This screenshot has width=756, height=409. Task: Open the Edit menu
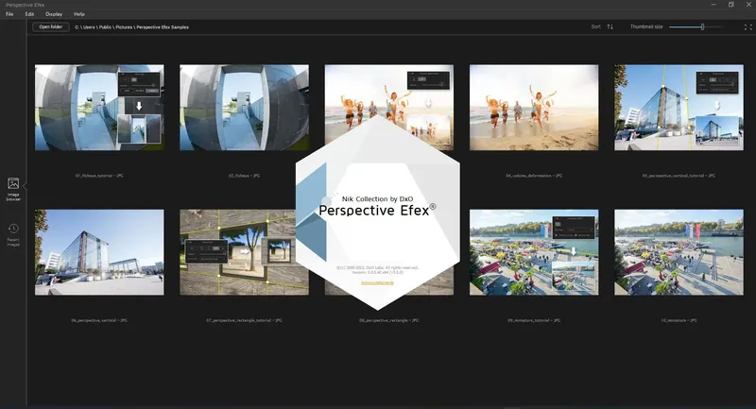pyautogui.click(x=29, y=14)
